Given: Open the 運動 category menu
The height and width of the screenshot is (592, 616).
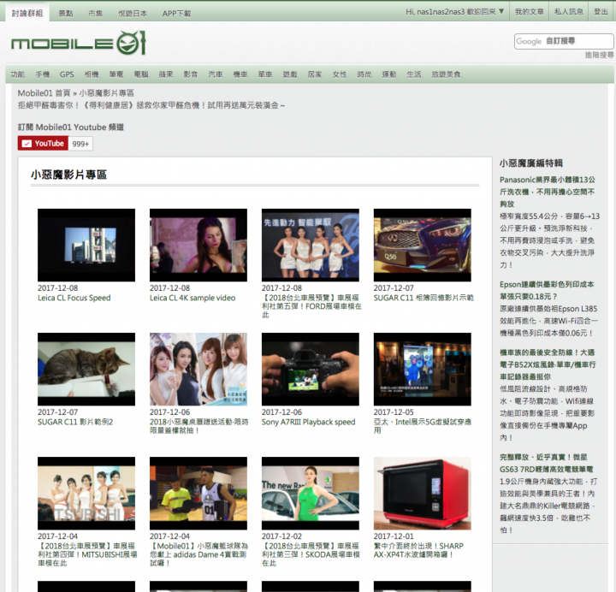Looking at the screenshot, I should pos(389,74).
